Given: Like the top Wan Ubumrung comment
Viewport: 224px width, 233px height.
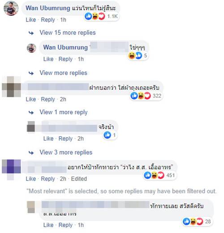Looking at the screenshot, I should click(31, 20).
